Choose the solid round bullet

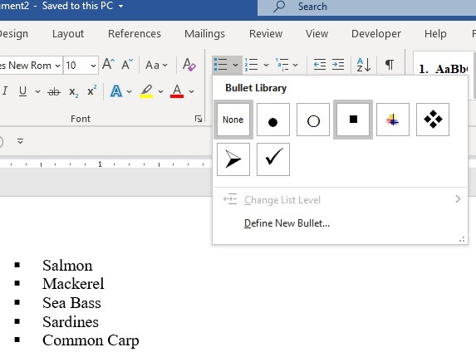click(273, 120)
